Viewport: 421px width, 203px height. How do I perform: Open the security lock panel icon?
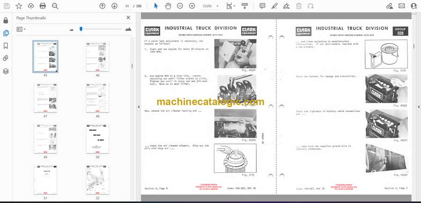[6, 21]
